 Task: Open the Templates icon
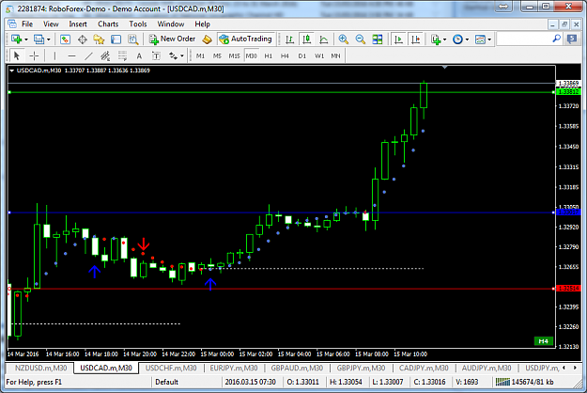480,39
